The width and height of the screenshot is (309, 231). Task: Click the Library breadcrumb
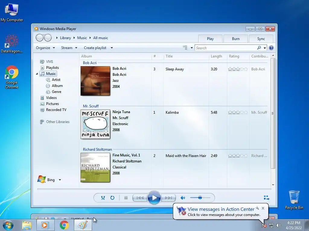65,38
